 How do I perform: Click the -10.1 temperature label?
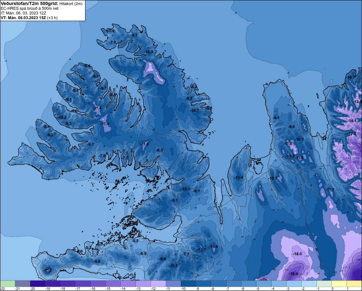click(185, 189)
